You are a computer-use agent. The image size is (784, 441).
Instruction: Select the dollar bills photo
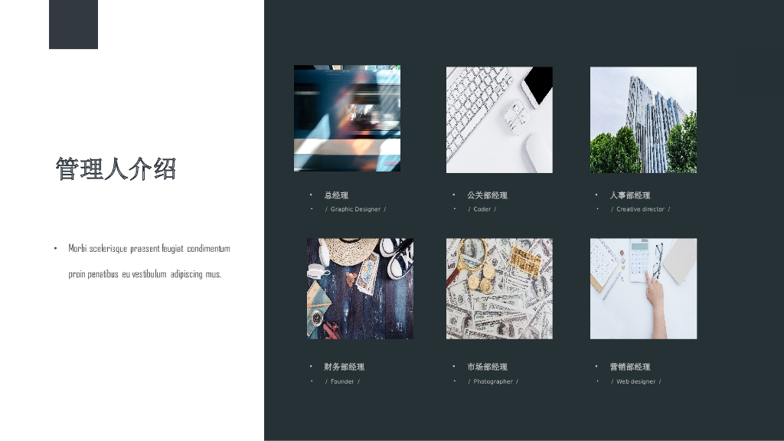tap(499, 289)
